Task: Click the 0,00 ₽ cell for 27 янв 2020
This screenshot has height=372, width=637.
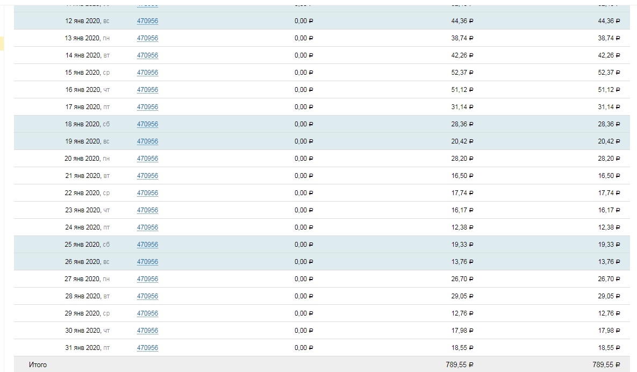Action: (304, 279)
